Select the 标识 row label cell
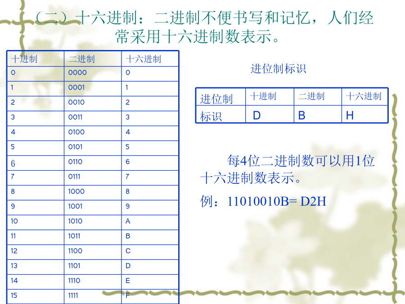This screenshot has height=304, width=405. [220, 114]
